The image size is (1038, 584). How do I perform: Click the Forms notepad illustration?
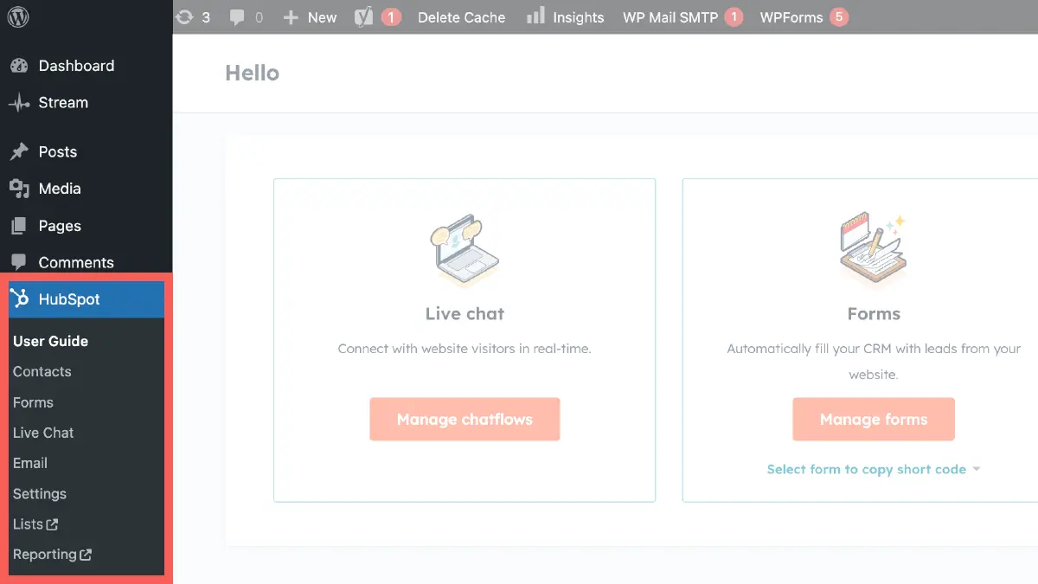click(873, 250)
